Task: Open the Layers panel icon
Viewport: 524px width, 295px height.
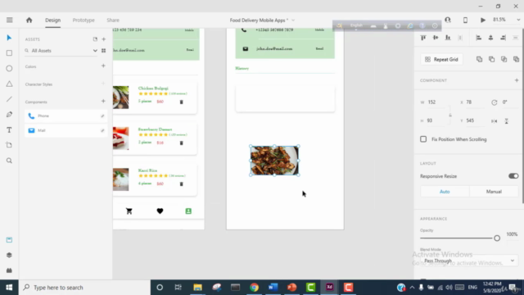Action: 9,255
